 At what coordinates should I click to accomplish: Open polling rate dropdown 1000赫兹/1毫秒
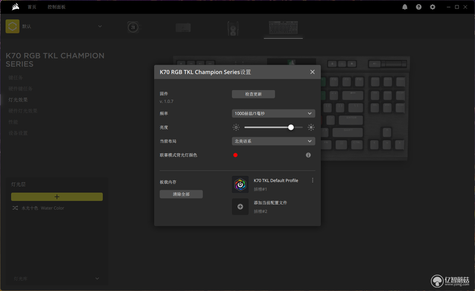point(274,113)
